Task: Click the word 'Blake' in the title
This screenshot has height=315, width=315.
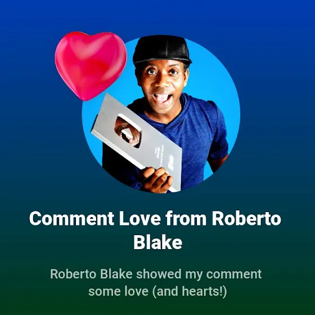Action: [x=157, y=242]
